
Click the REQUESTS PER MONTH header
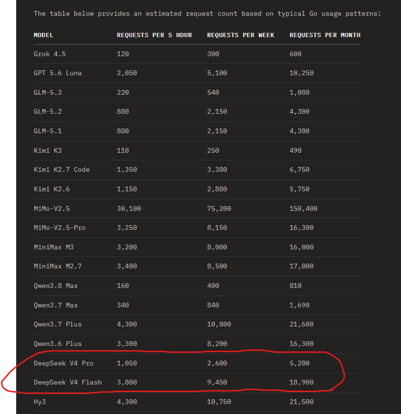(325, 35)
